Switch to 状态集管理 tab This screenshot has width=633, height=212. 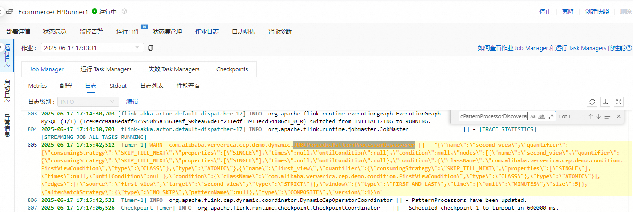pyautogui.click(x=167, y=31)
